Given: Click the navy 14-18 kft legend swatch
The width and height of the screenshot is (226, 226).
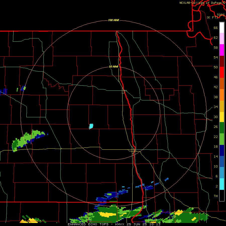Looking at the screenshot, I should (222, 150).
